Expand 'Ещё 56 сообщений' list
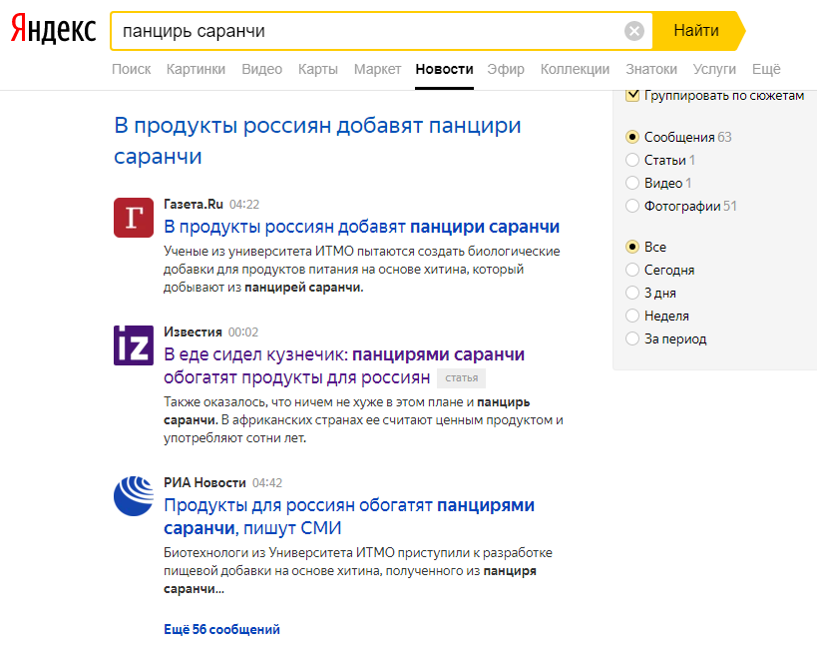 221,629
